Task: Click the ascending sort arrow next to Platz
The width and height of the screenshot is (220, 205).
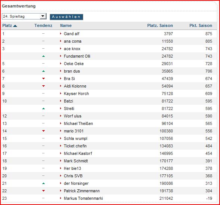Action: tap(15, 26)
